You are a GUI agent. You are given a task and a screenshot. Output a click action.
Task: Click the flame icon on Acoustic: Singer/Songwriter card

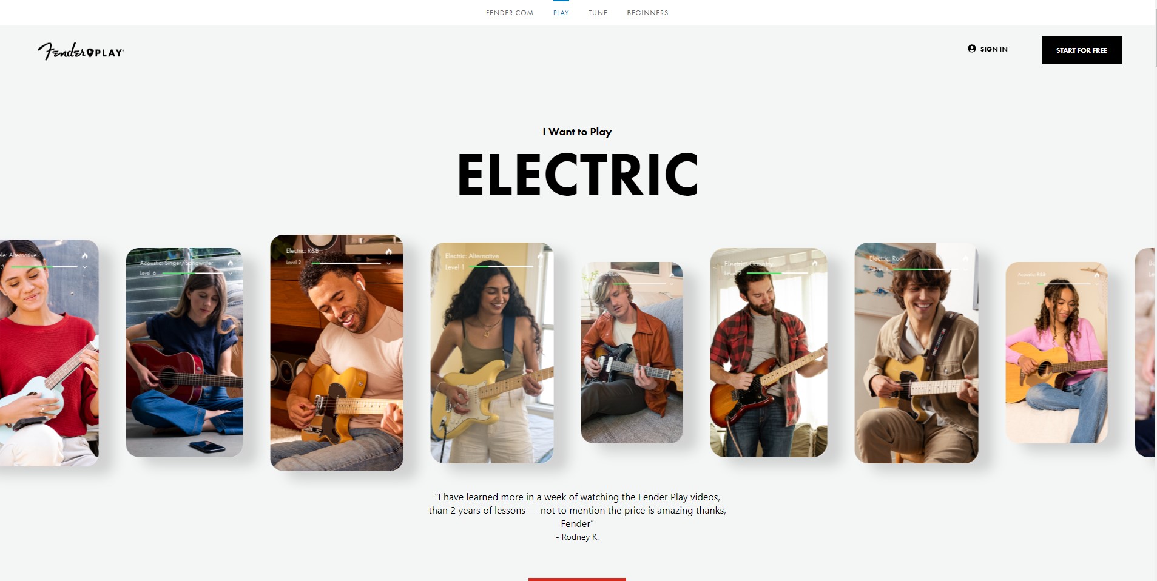coord(231,263)
